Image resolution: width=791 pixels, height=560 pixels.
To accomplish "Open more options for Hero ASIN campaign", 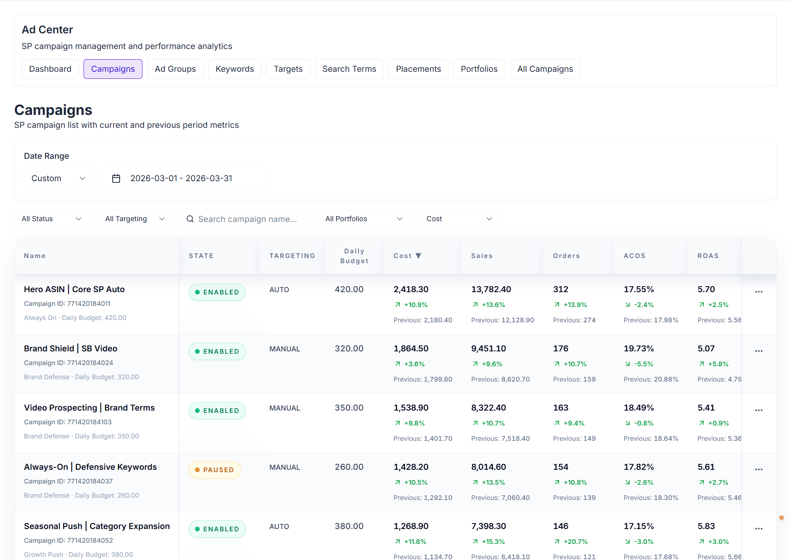I will click(758, 291).
